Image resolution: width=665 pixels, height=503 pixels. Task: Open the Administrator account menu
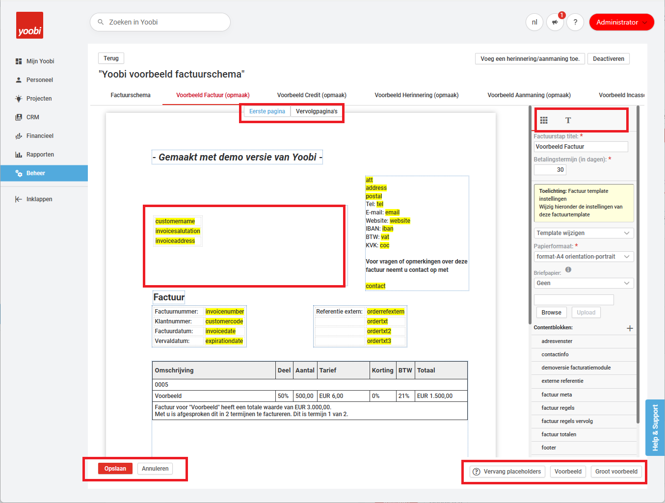tap(621, 22)
